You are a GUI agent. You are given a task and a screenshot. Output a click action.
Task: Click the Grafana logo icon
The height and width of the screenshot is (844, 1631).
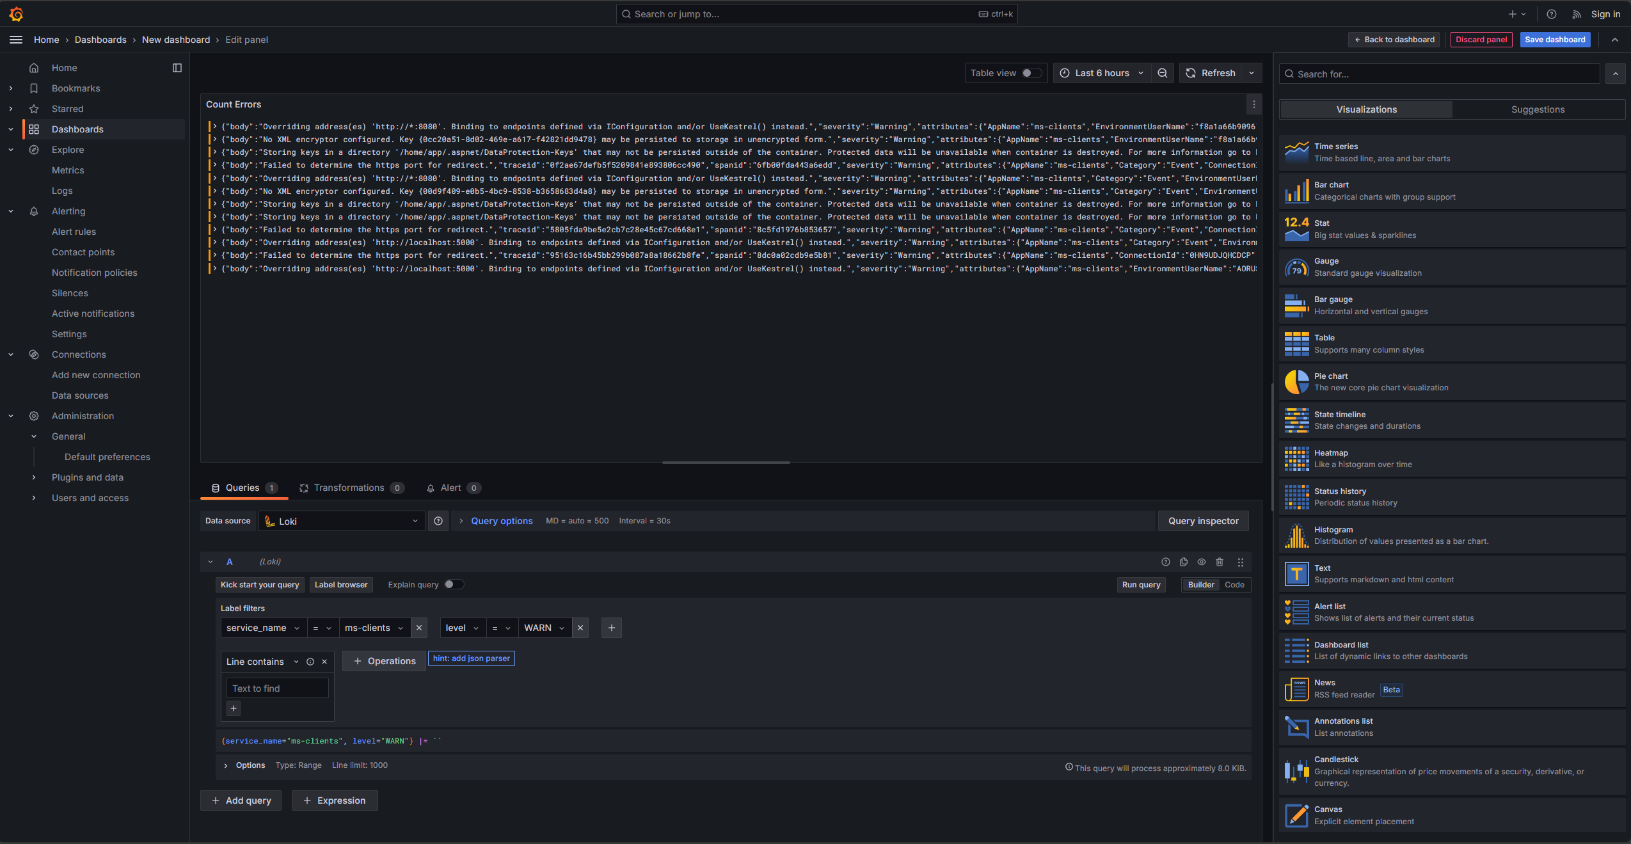point(17,13)
